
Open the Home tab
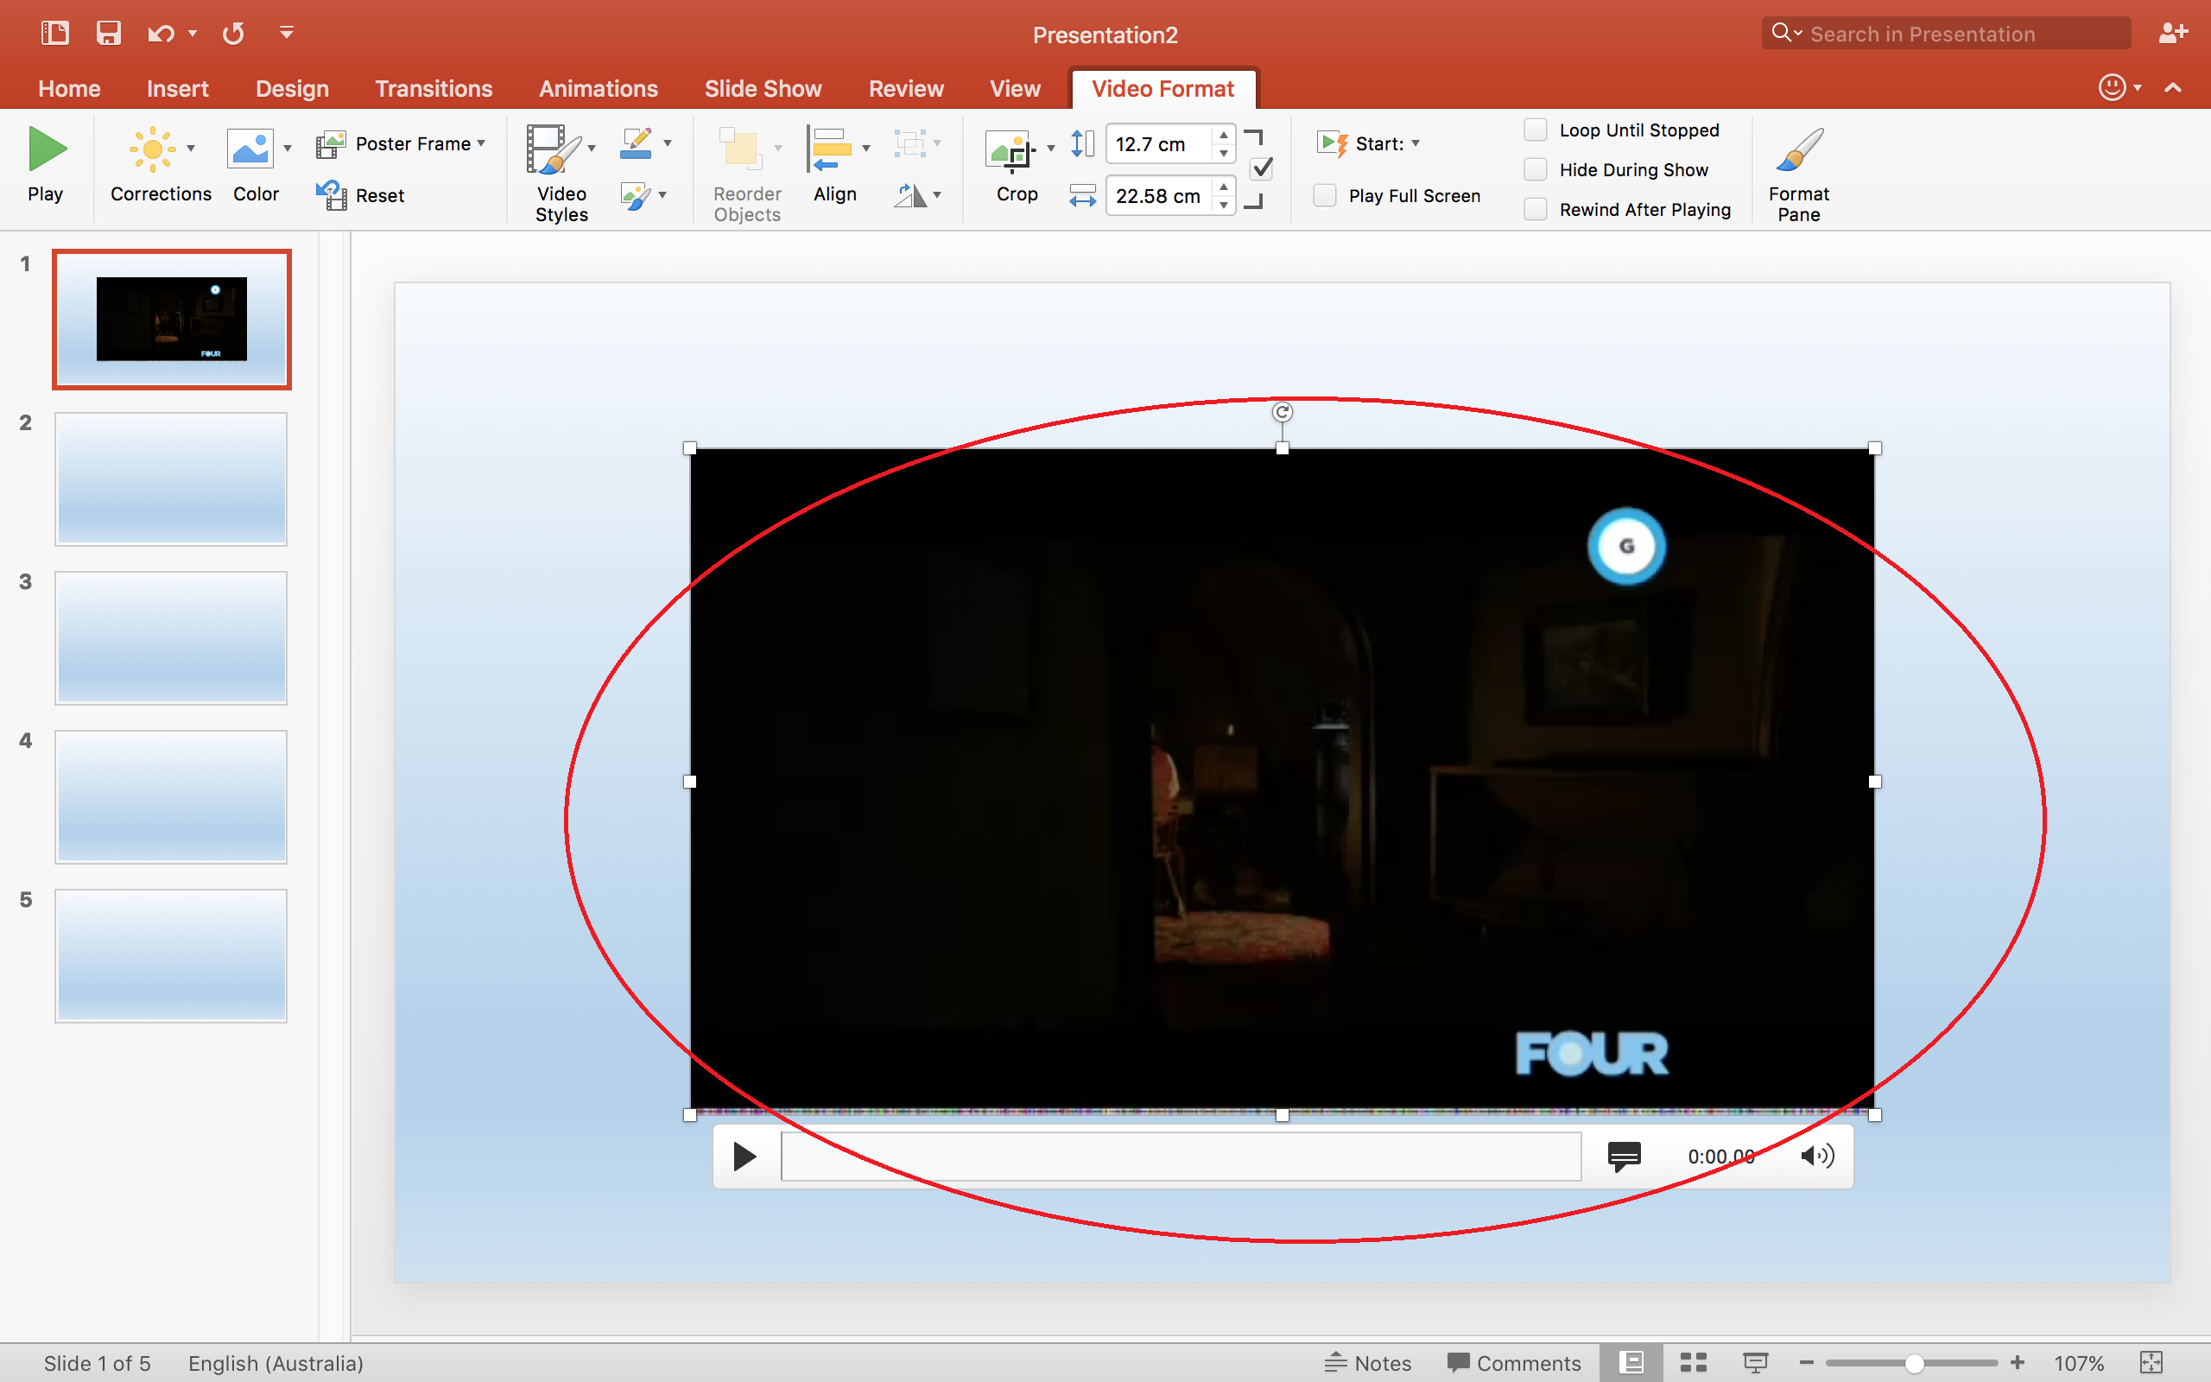click(69, 89)
